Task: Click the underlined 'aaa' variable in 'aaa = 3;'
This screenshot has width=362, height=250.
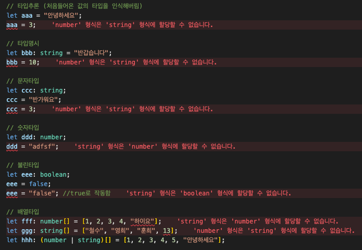Action: 12,25
